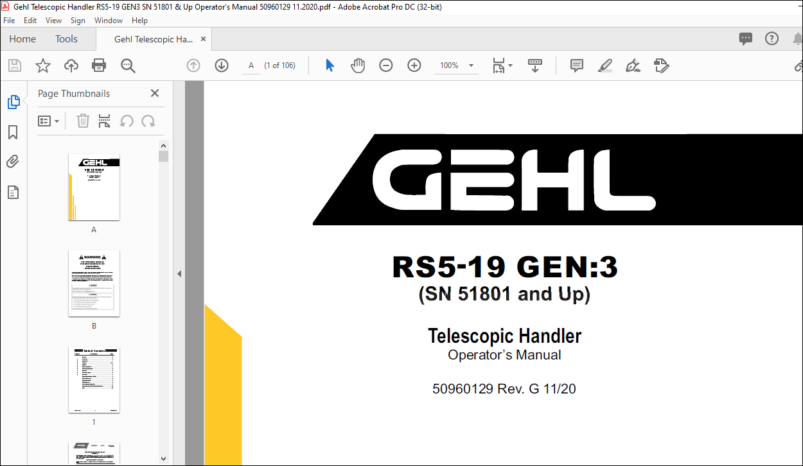The width and height of the screenshot is (803, 466).
Task: Zoom in with the plus button
Action: click(414, 65)
